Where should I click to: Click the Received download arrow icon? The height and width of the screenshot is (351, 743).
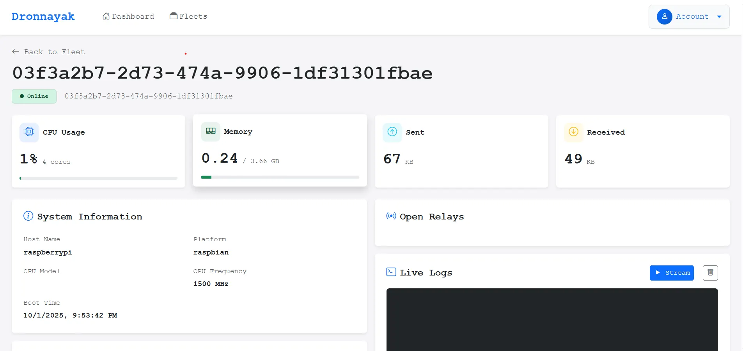[573, 132]
